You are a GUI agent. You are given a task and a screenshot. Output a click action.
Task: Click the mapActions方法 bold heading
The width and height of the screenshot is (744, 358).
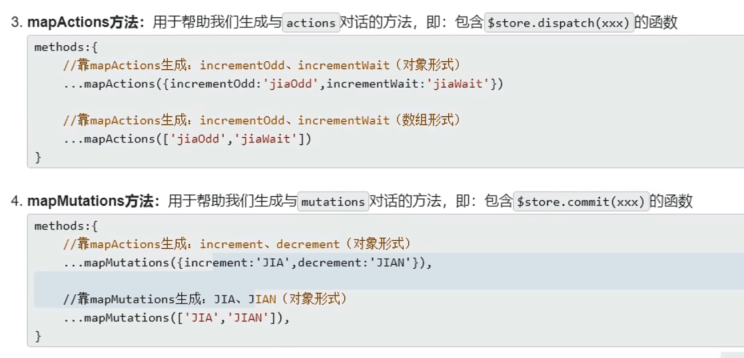coord(87,23)
